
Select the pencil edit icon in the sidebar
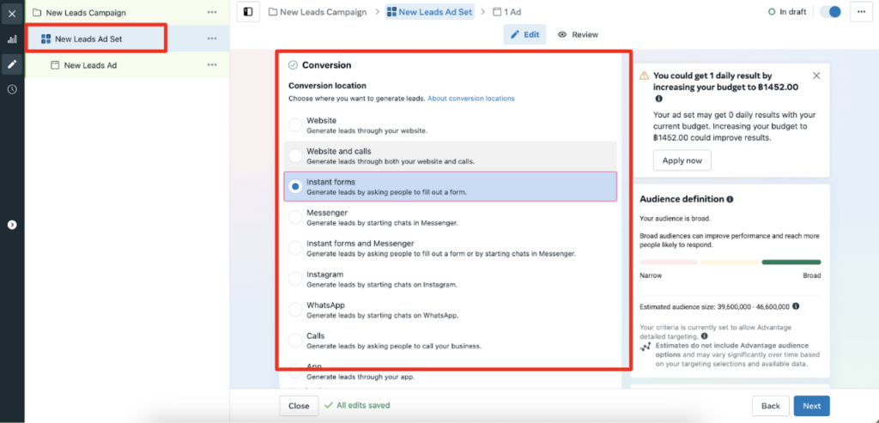pyautogui.click(x=12, y=64)
